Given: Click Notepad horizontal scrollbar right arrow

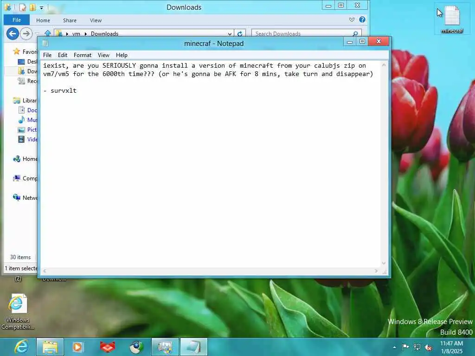Looking at the screenshot, I should click(376, 271).
